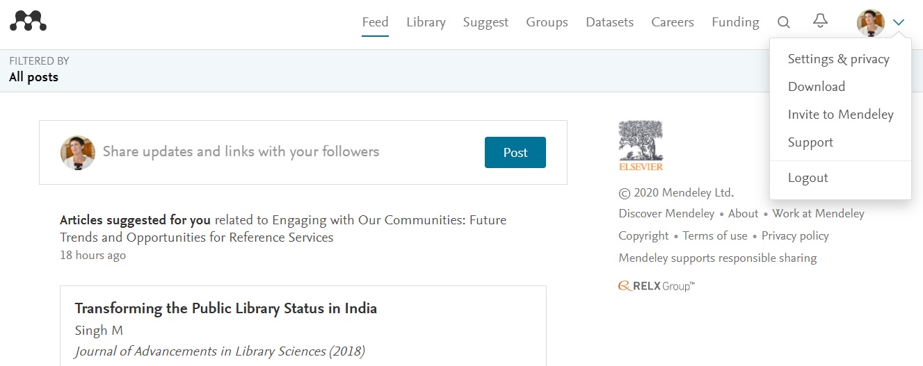Open the Terms of use link

point(715,236)
